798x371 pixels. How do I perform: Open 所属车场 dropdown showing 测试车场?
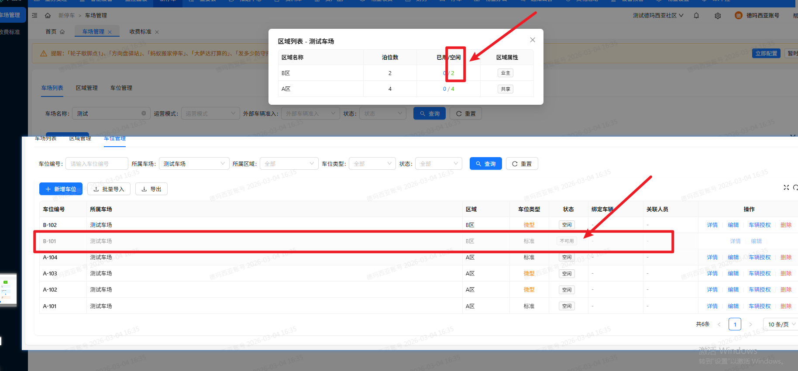pyautogui.click(x=194, y=164)
